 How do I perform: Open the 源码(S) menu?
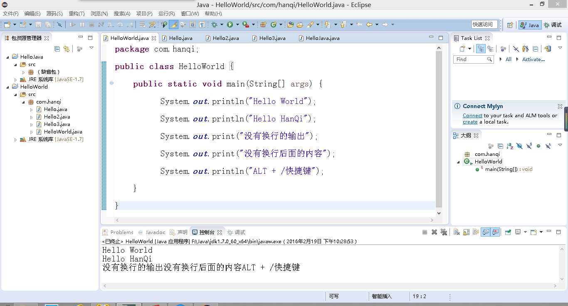[x=54, y=14]
